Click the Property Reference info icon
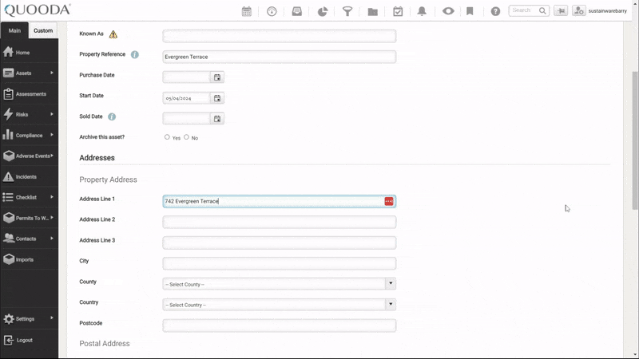Screen dimensions: 639x359 point(134,54)
